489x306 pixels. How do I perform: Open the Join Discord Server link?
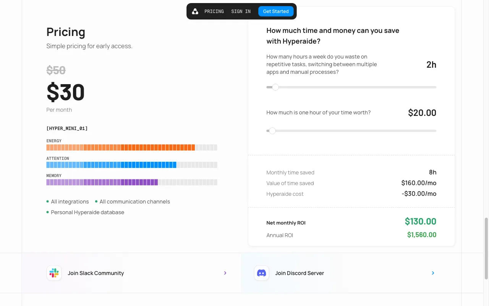[x=351, y=273]
